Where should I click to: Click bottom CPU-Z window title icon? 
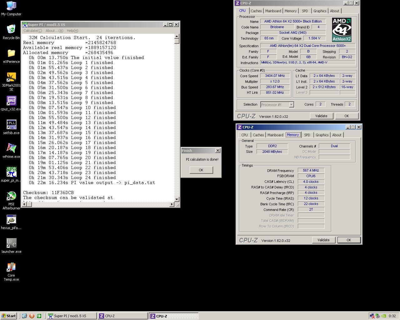[239, 127]
